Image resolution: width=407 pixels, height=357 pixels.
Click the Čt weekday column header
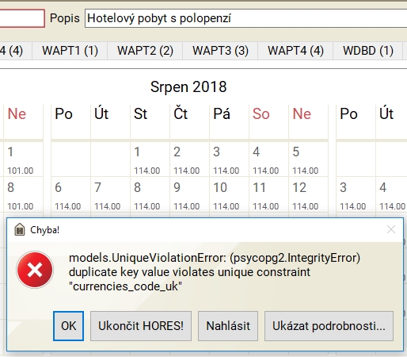click(189, 121)
